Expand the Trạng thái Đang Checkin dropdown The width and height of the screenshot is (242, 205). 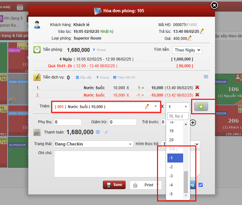93,144
